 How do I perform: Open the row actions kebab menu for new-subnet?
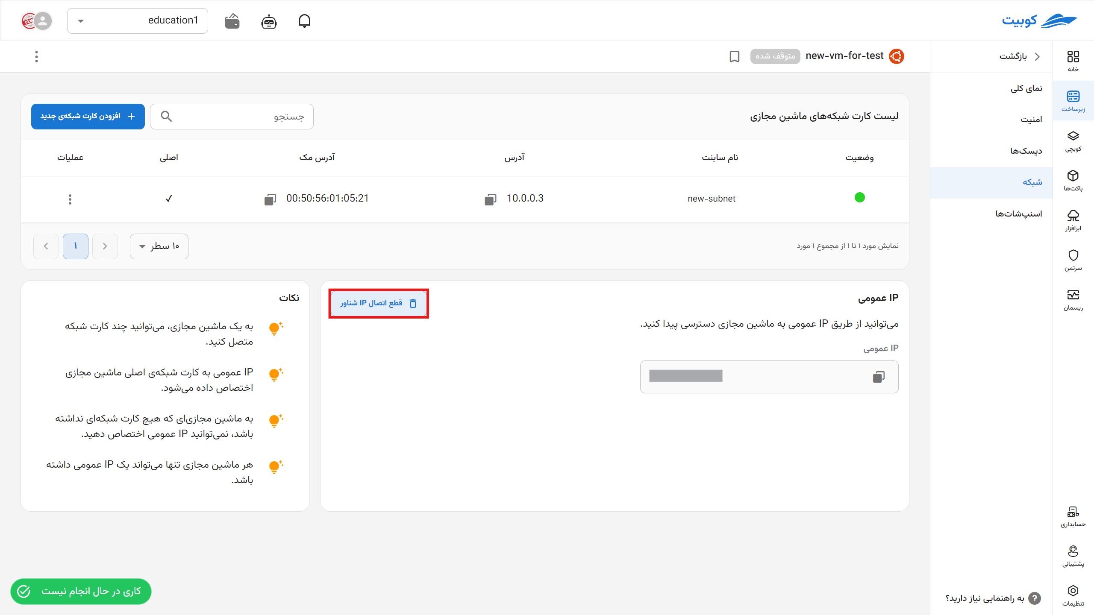click(70, 199)
